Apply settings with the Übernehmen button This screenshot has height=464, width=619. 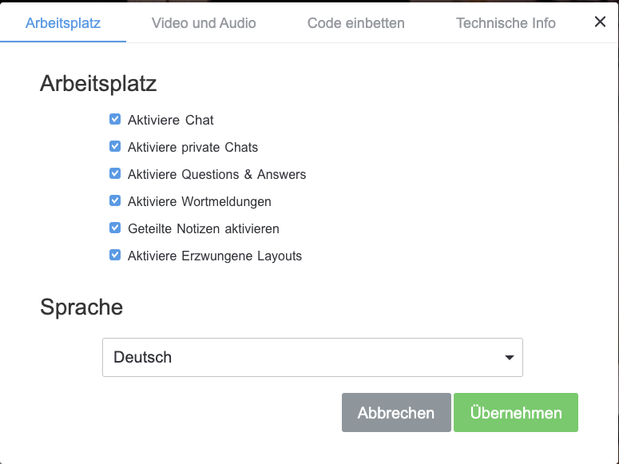tap(516, 412)
